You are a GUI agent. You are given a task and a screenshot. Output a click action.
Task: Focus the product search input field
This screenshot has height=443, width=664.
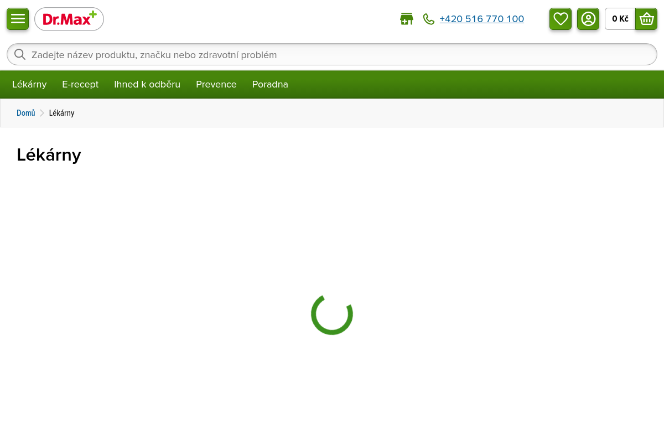click(x=332, y=54)
